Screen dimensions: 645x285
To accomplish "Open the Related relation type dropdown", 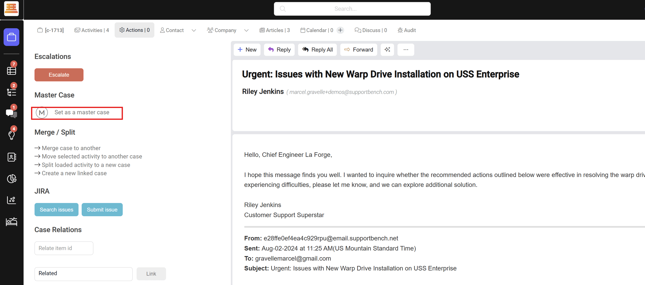I will 83,273.
